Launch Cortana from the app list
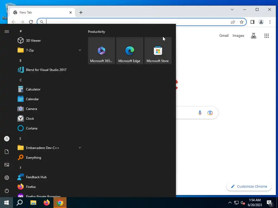This screenshot has width=278, height=208. click(50, 128)
